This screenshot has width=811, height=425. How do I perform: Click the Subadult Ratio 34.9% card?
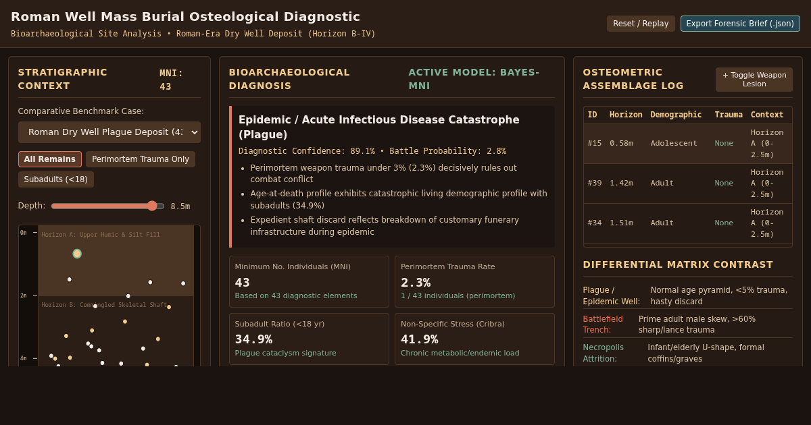[309, 339]
